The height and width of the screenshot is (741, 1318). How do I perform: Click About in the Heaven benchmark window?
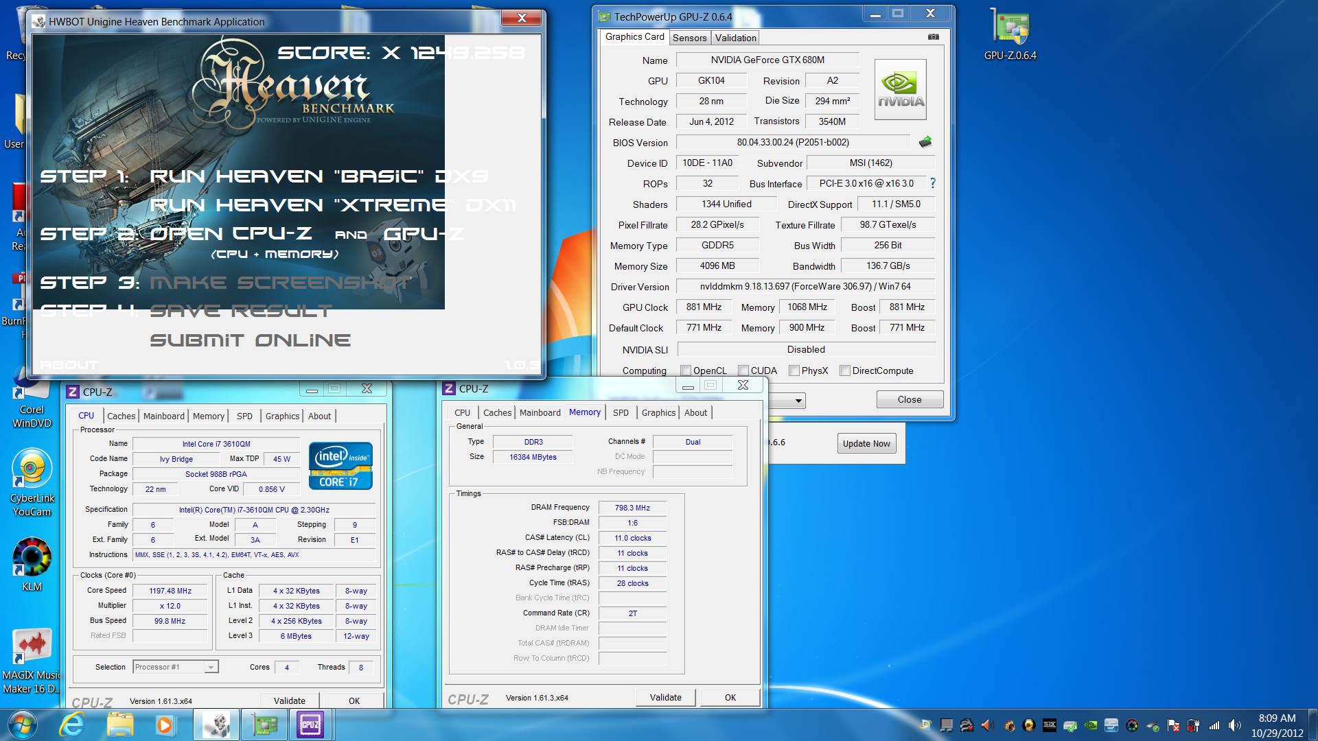[69, 364]
